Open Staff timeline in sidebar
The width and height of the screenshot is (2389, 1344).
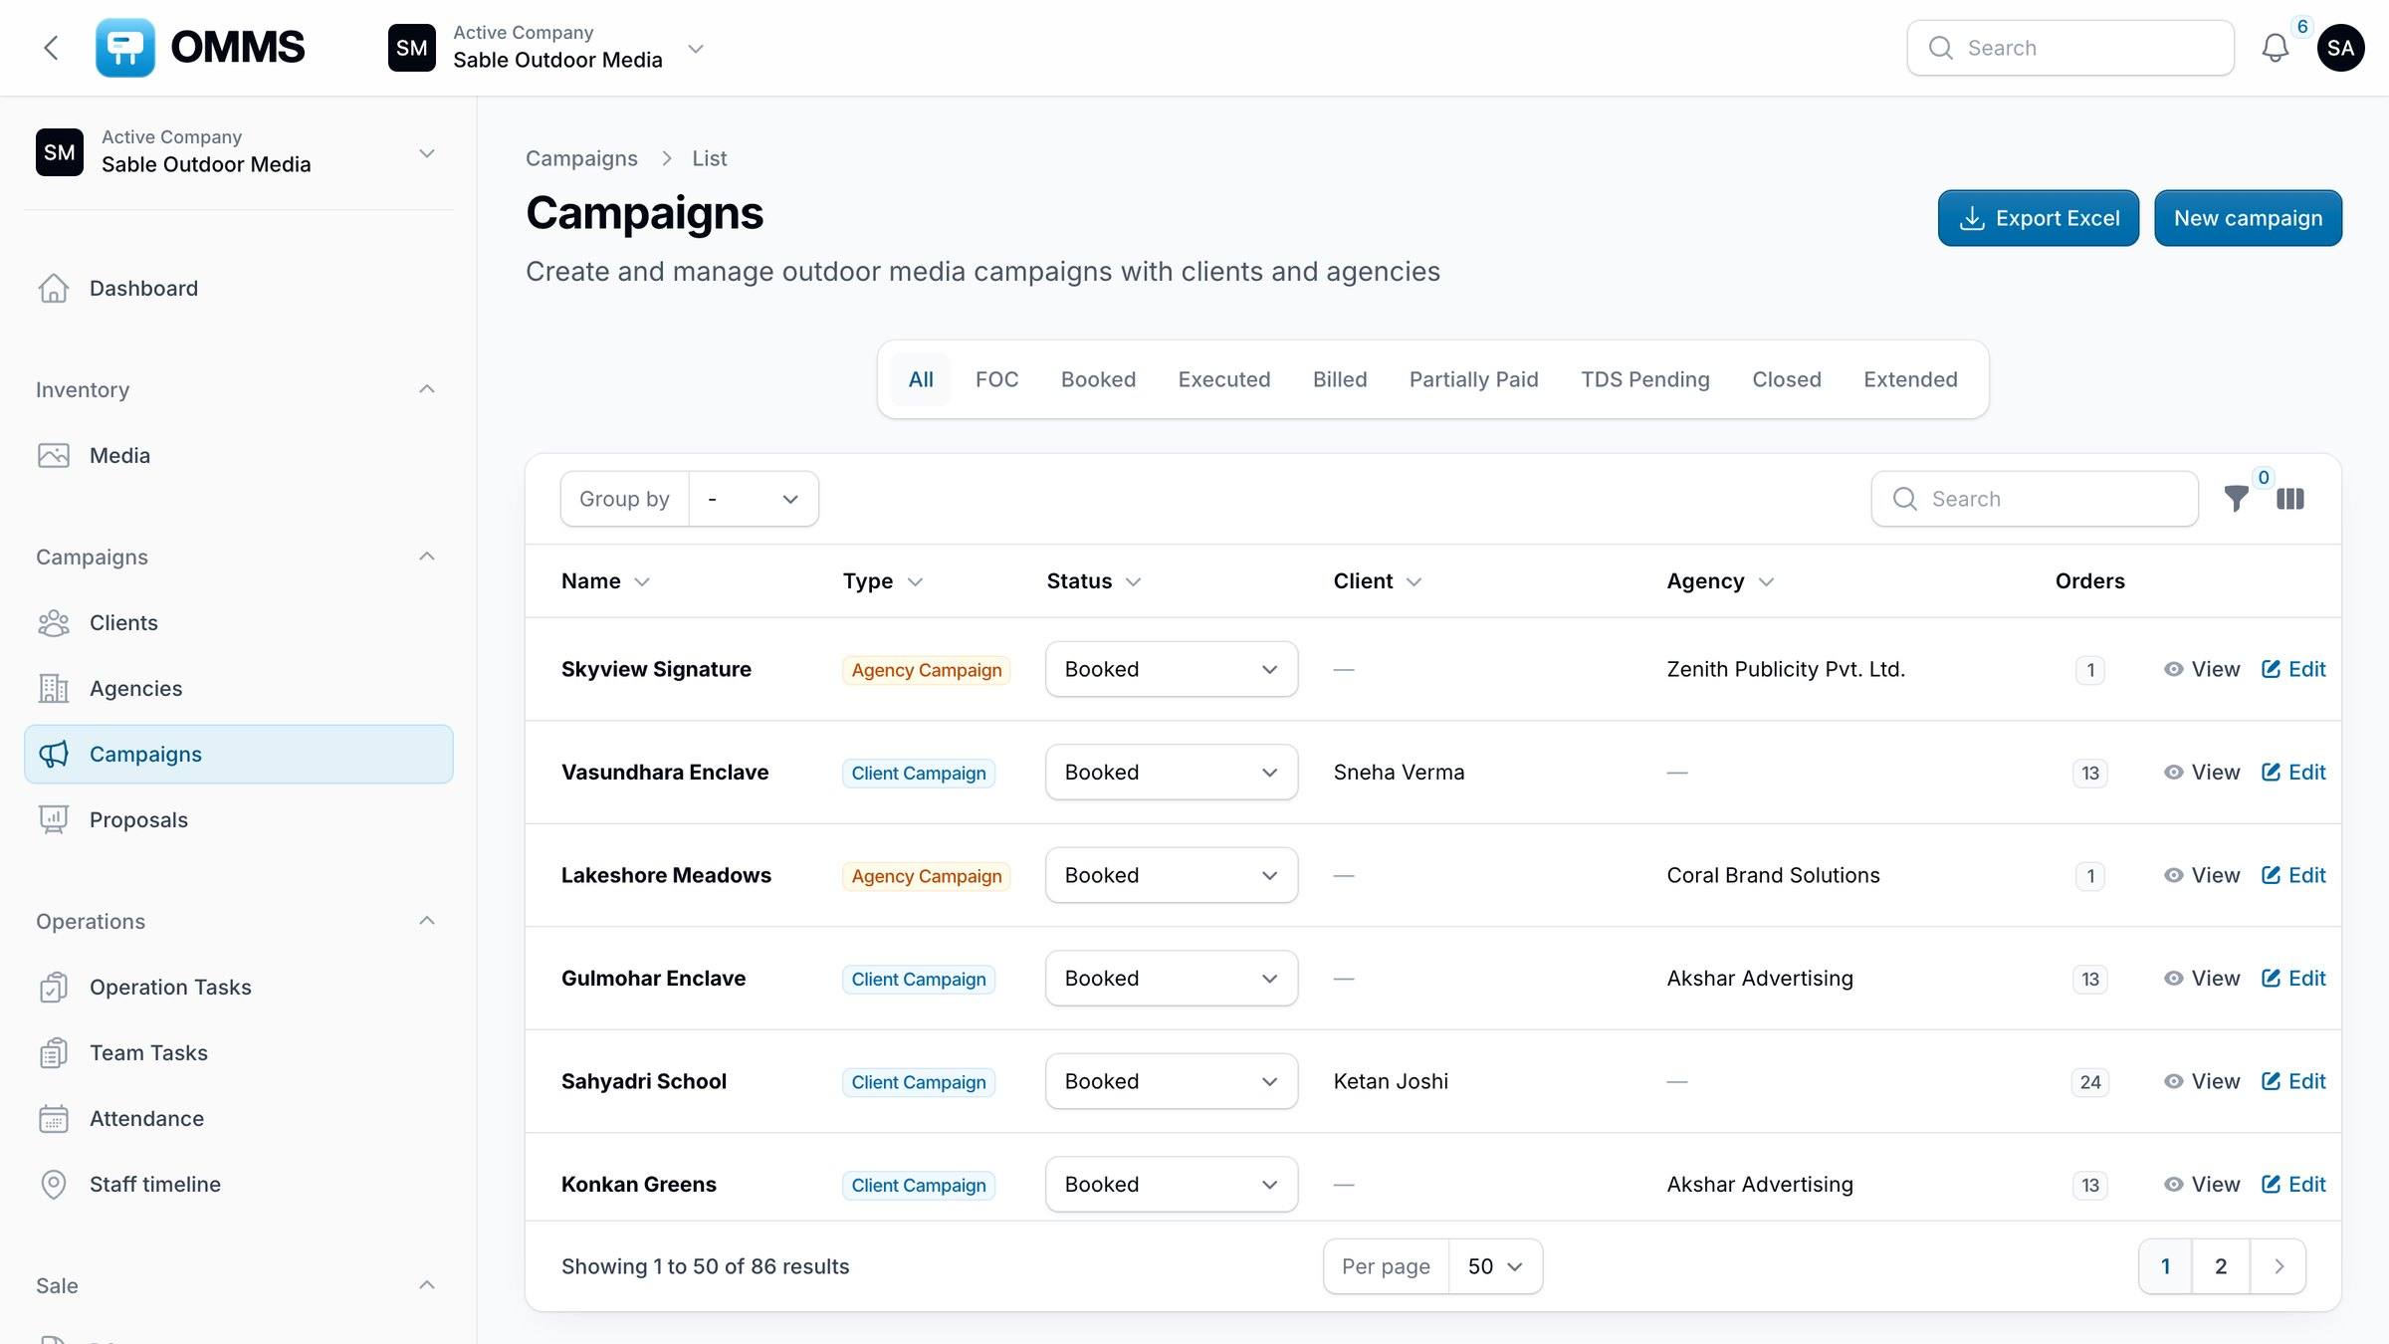coord(239,1184)
